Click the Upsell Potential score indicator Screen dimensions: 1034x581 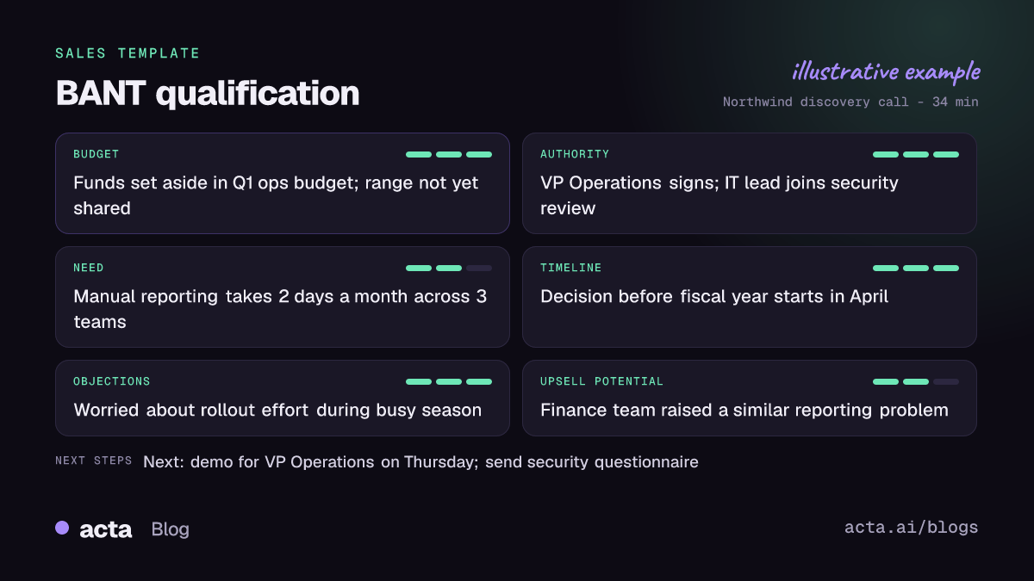pos(916,381)
